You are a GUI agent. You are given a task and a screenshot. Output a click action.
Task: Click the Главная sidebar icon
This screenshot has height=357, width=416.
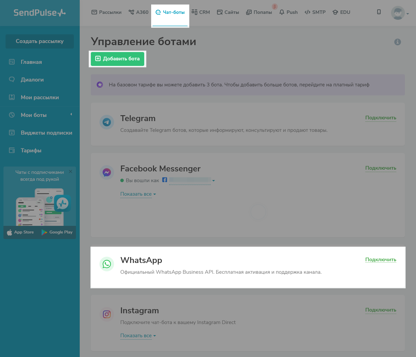12,62
